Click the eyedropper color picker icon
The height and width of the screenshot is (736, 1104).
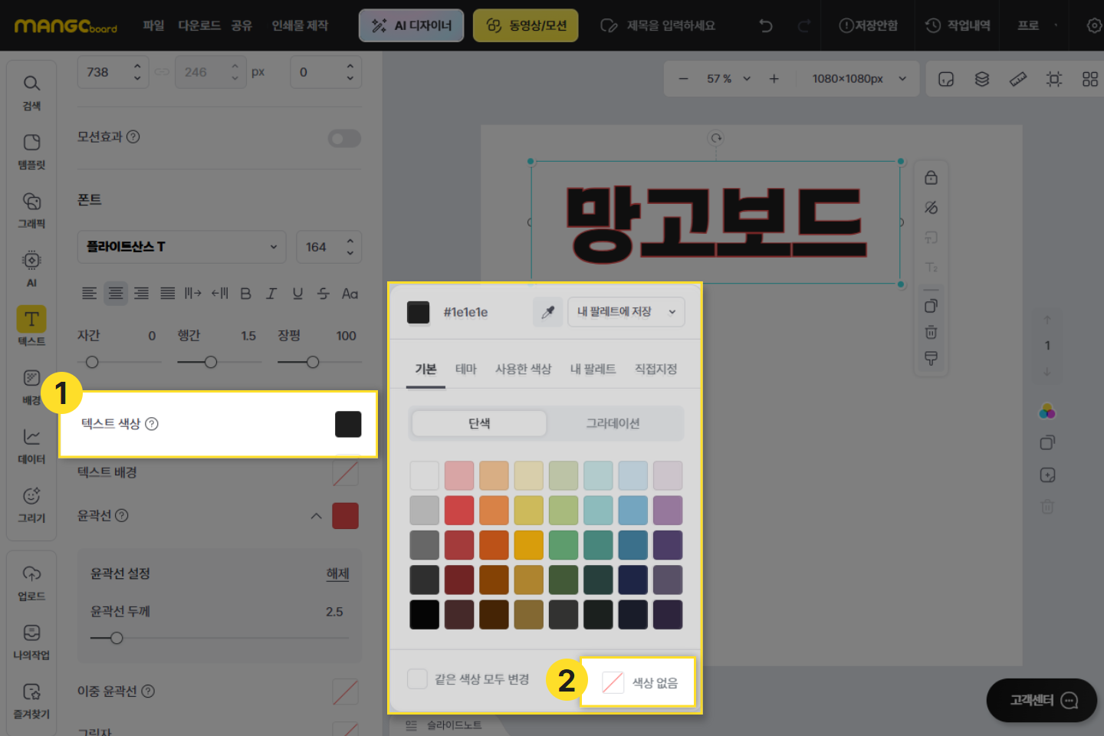coord(547,312)
